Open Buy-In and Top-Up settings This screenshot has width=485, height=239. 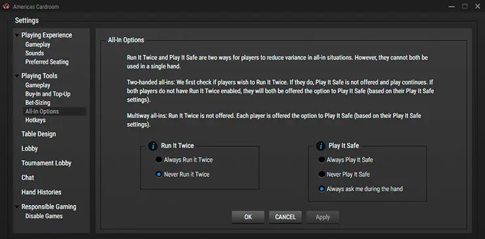coord(48,94)
